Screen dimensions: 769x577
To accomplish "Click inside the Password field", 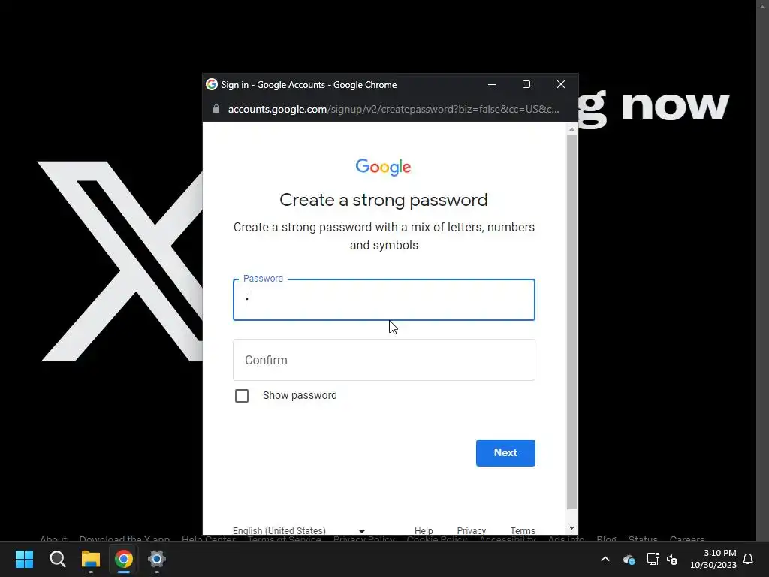I will coord(384,300).
